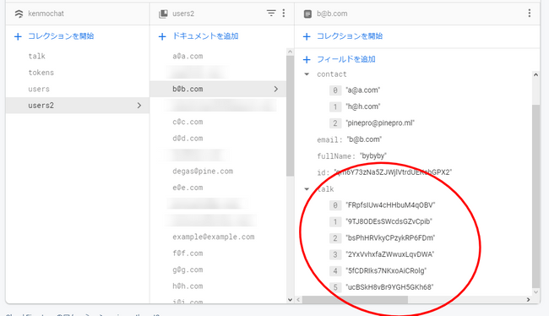Select the talk collection
The height and width of the screenshot is (316, 549).
[37, 56]
